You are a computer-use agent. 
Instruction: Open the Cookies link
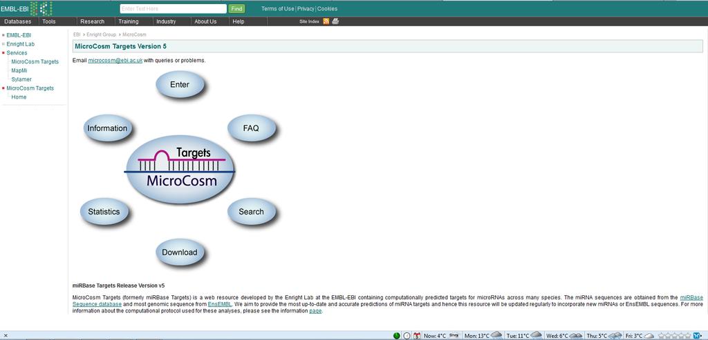[x=327, y=8]
